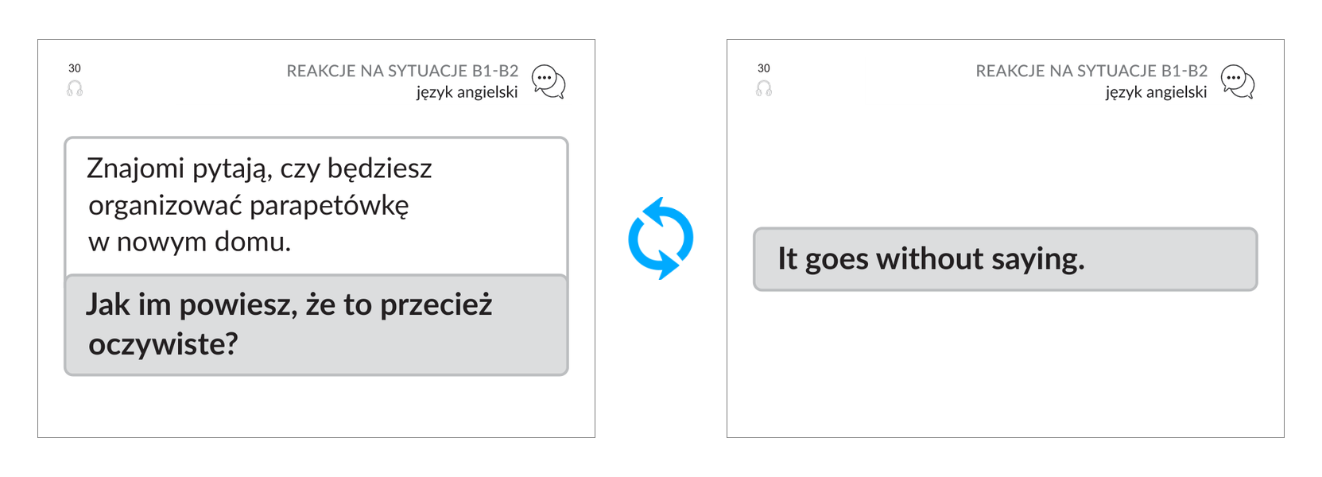The image size is (1322, 477).
Task: Click the headphones icon on left card
Action: (75, 88)
